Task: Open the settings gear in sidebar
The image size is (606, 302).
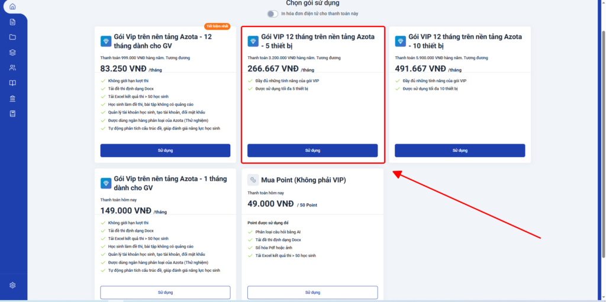Action: tap(13, 285)
